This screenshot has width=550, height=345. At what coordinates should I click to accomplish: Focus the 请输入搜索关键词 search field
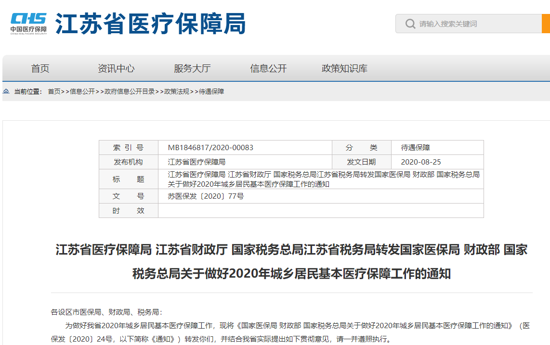click(x=469, y=24)
